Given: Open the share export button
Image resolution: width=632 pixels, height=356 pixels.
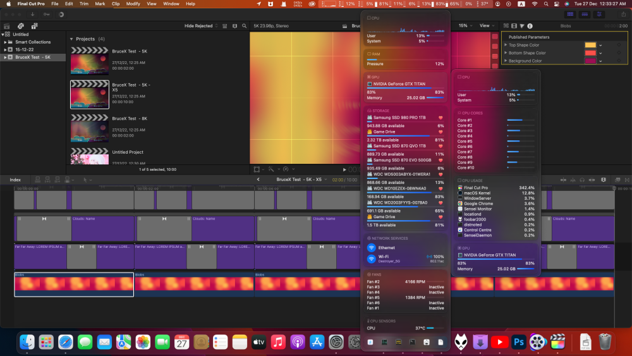Looking at the screenshot, I should 624,15.
